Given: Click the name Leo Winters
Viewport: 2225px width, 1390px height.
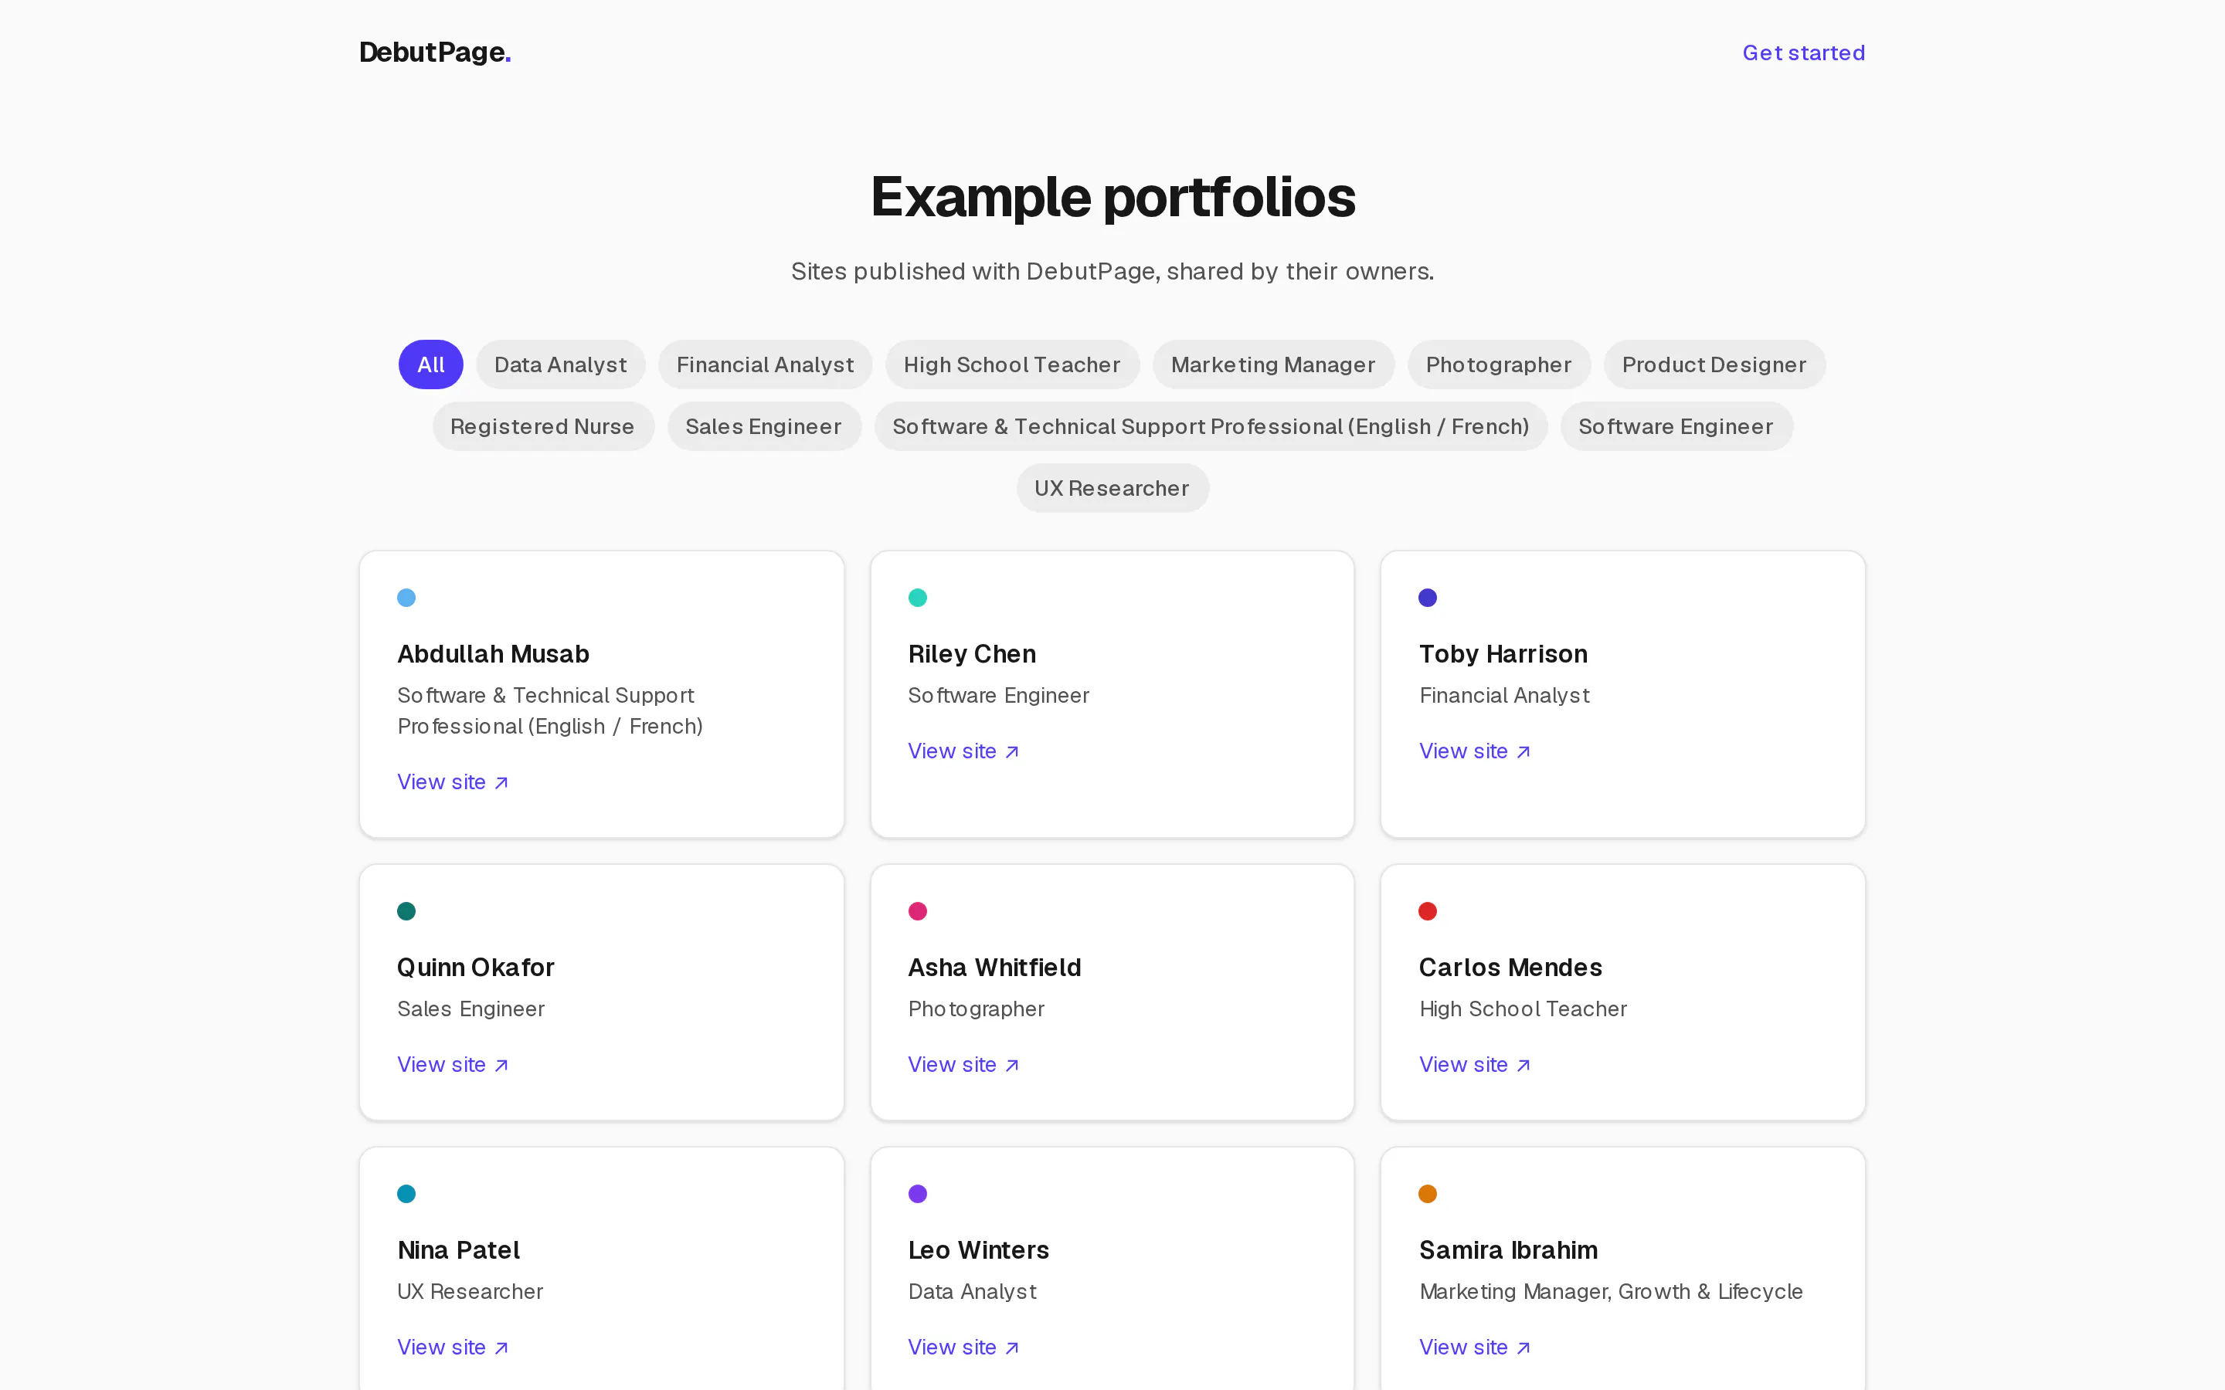Looking at the screenshot, I should [x=978, y=1249].
